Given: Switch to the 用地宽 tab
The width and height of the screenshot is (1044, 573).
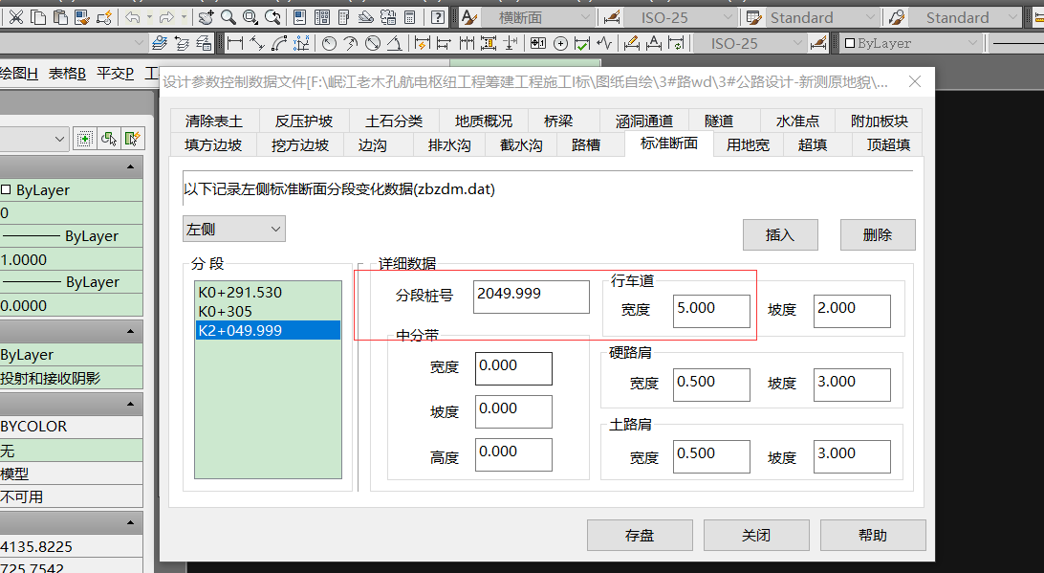Looking at the screenshot, I should (x=748, y=145).
